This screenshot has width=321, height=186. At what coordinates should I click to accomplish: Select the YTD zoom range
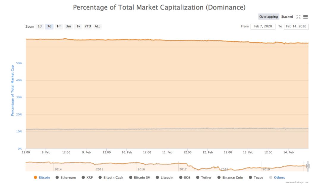point(88,26)
